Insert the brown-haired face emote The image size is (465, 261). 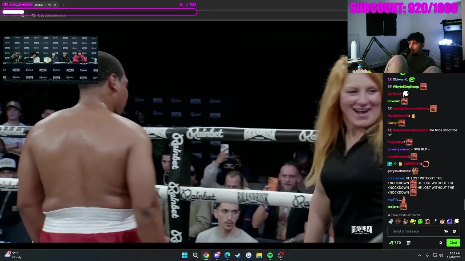(x=442, y=221)
